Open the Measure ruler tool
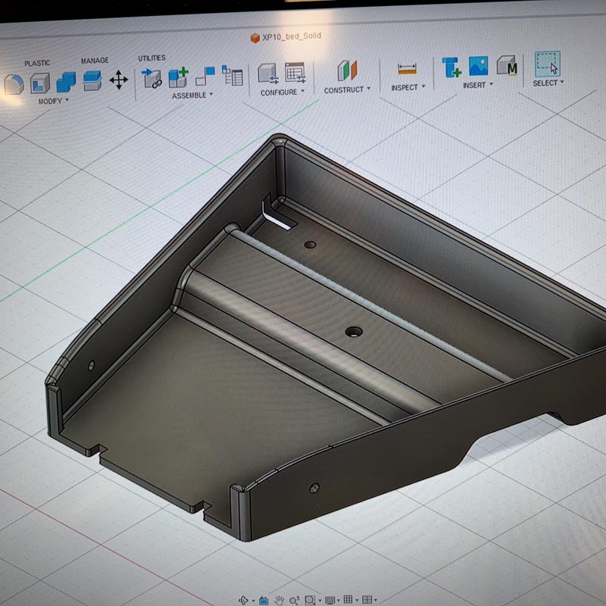This screenshot has width=606, height=606. (x=407, y=69)
